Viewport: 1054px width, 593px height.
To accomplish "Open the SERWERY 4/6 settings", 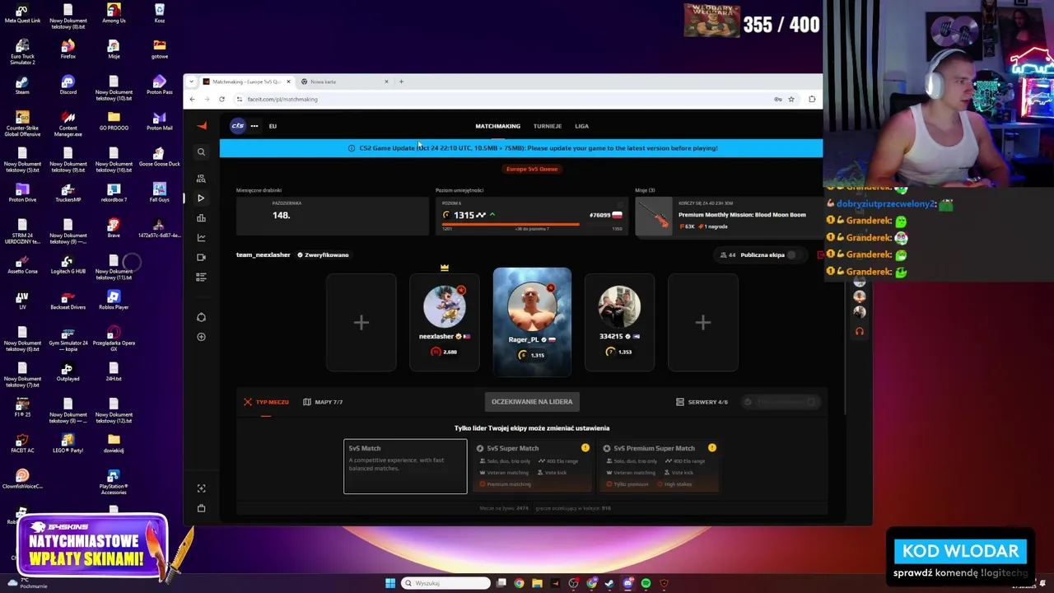I will point(702,402).
